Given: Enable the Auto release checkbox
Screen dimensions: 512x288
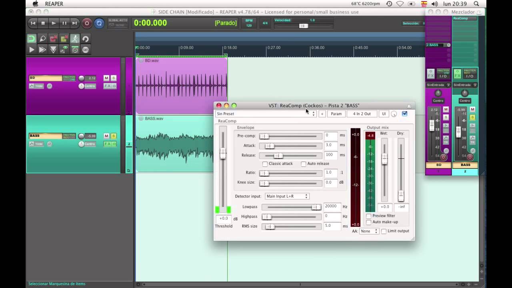Looking at the screenshot, I should pos(304,164).
